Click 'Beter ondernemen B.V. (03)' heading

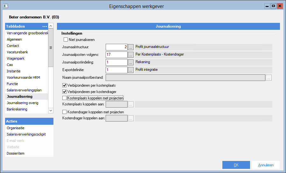click(x=34, y=17)
